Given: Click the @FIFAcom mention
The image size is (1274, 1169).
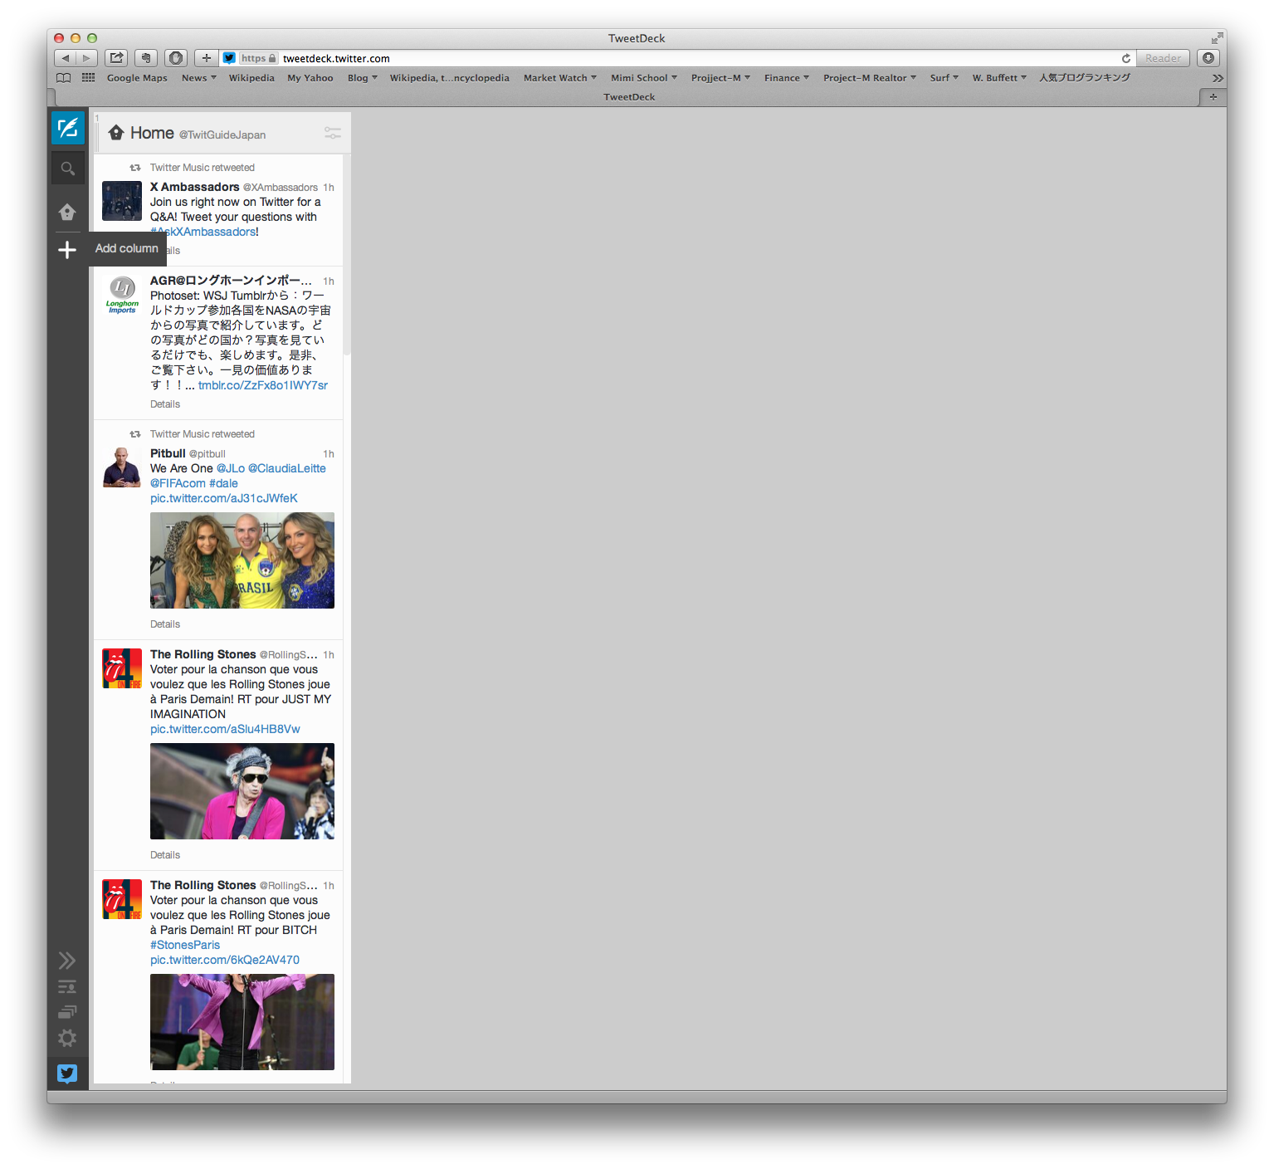Looking at the screenshot, I should click(x=178, y=484).
